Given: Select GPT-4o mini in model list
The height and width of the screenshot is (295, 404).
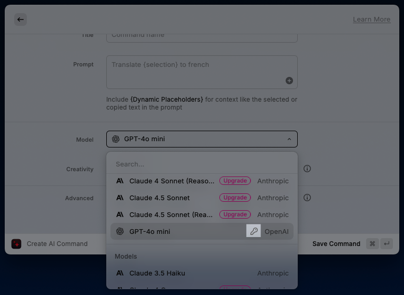Looking at the screenshot, I should tap(202, 231).
